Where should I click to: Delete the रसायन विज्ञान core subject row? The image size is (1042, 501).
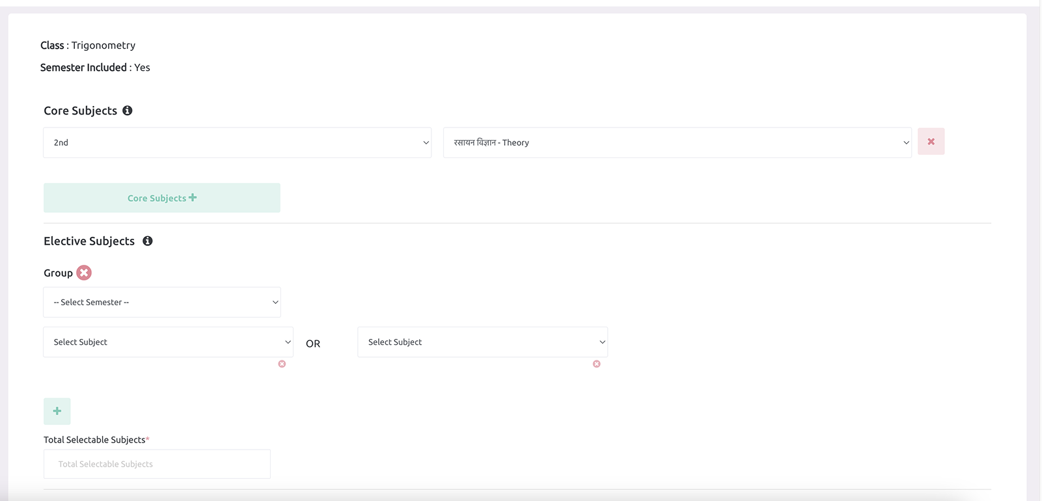tap(931, 142)
